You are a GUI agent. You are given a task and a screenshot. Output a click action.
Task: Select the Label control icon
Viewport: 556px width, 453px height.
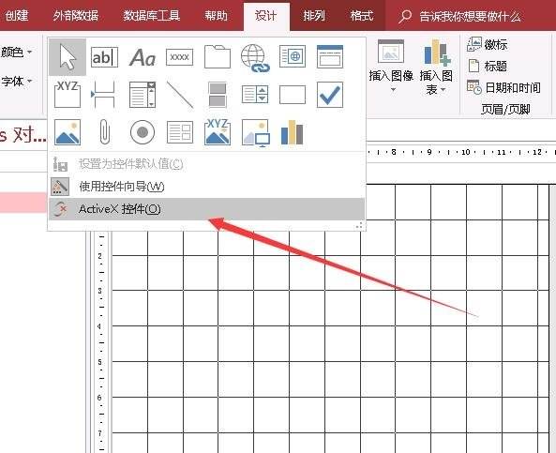coord(143,57)
